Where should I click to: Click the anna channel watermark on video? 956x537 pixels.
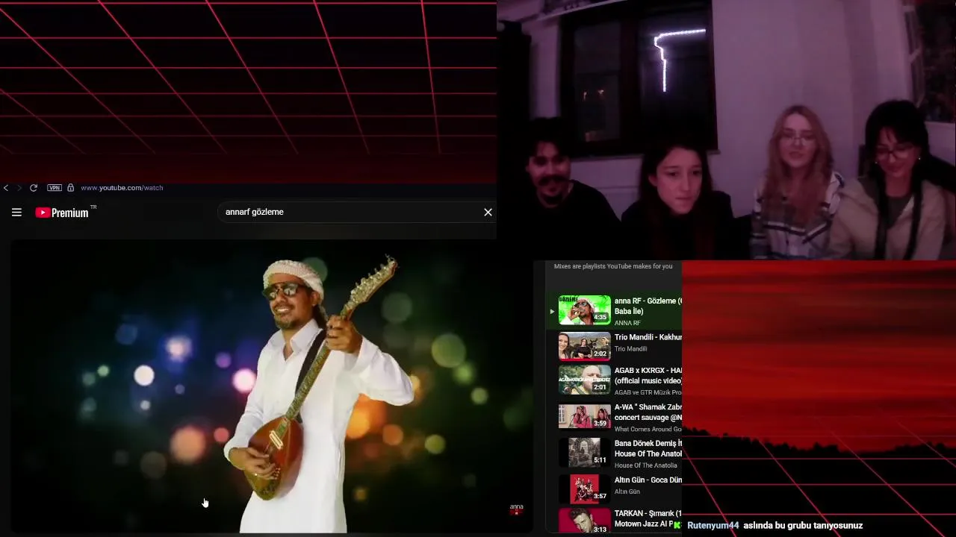tap(516, 509)
